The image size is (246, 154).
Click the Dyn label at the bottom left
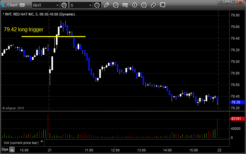pyautogui.click(x=5, y=149)
